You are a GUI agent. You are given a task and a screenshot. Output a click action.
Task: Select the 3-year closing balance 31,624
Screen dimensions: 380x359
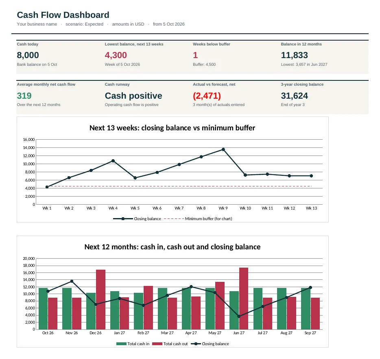tap(294, 96)
